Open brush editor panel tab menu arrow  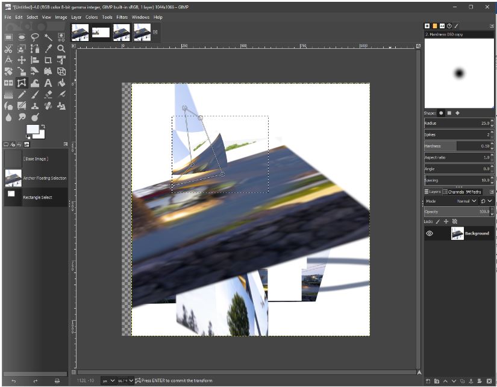pyautogui.click(x=492, y=26)
